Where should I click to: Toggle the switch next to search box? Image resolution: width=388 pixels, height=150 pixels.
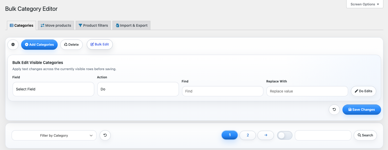[284, 135]
